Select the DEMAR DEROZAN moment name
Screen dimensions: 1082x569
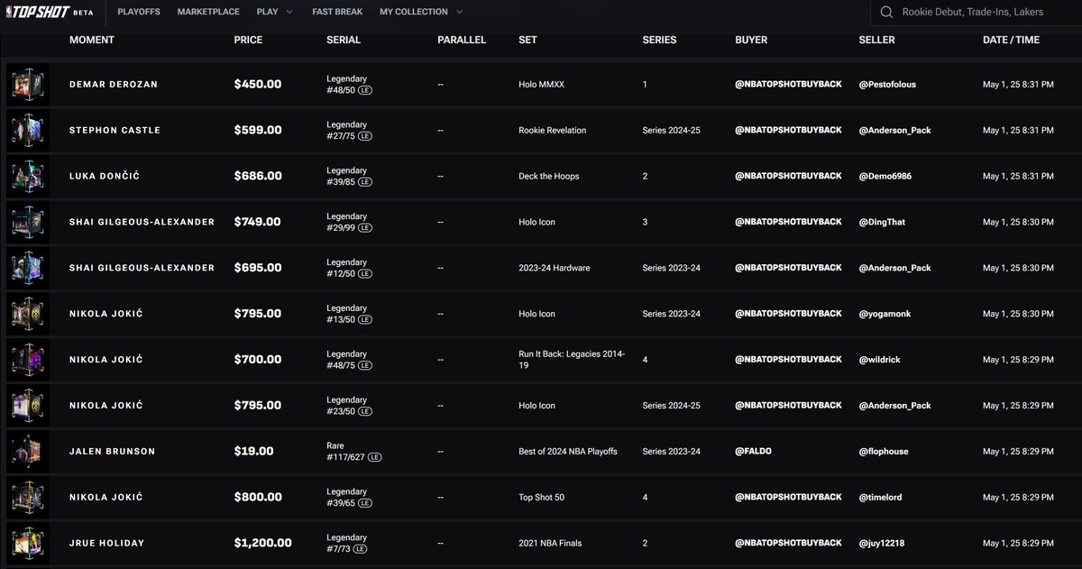(x=114, y=84)
